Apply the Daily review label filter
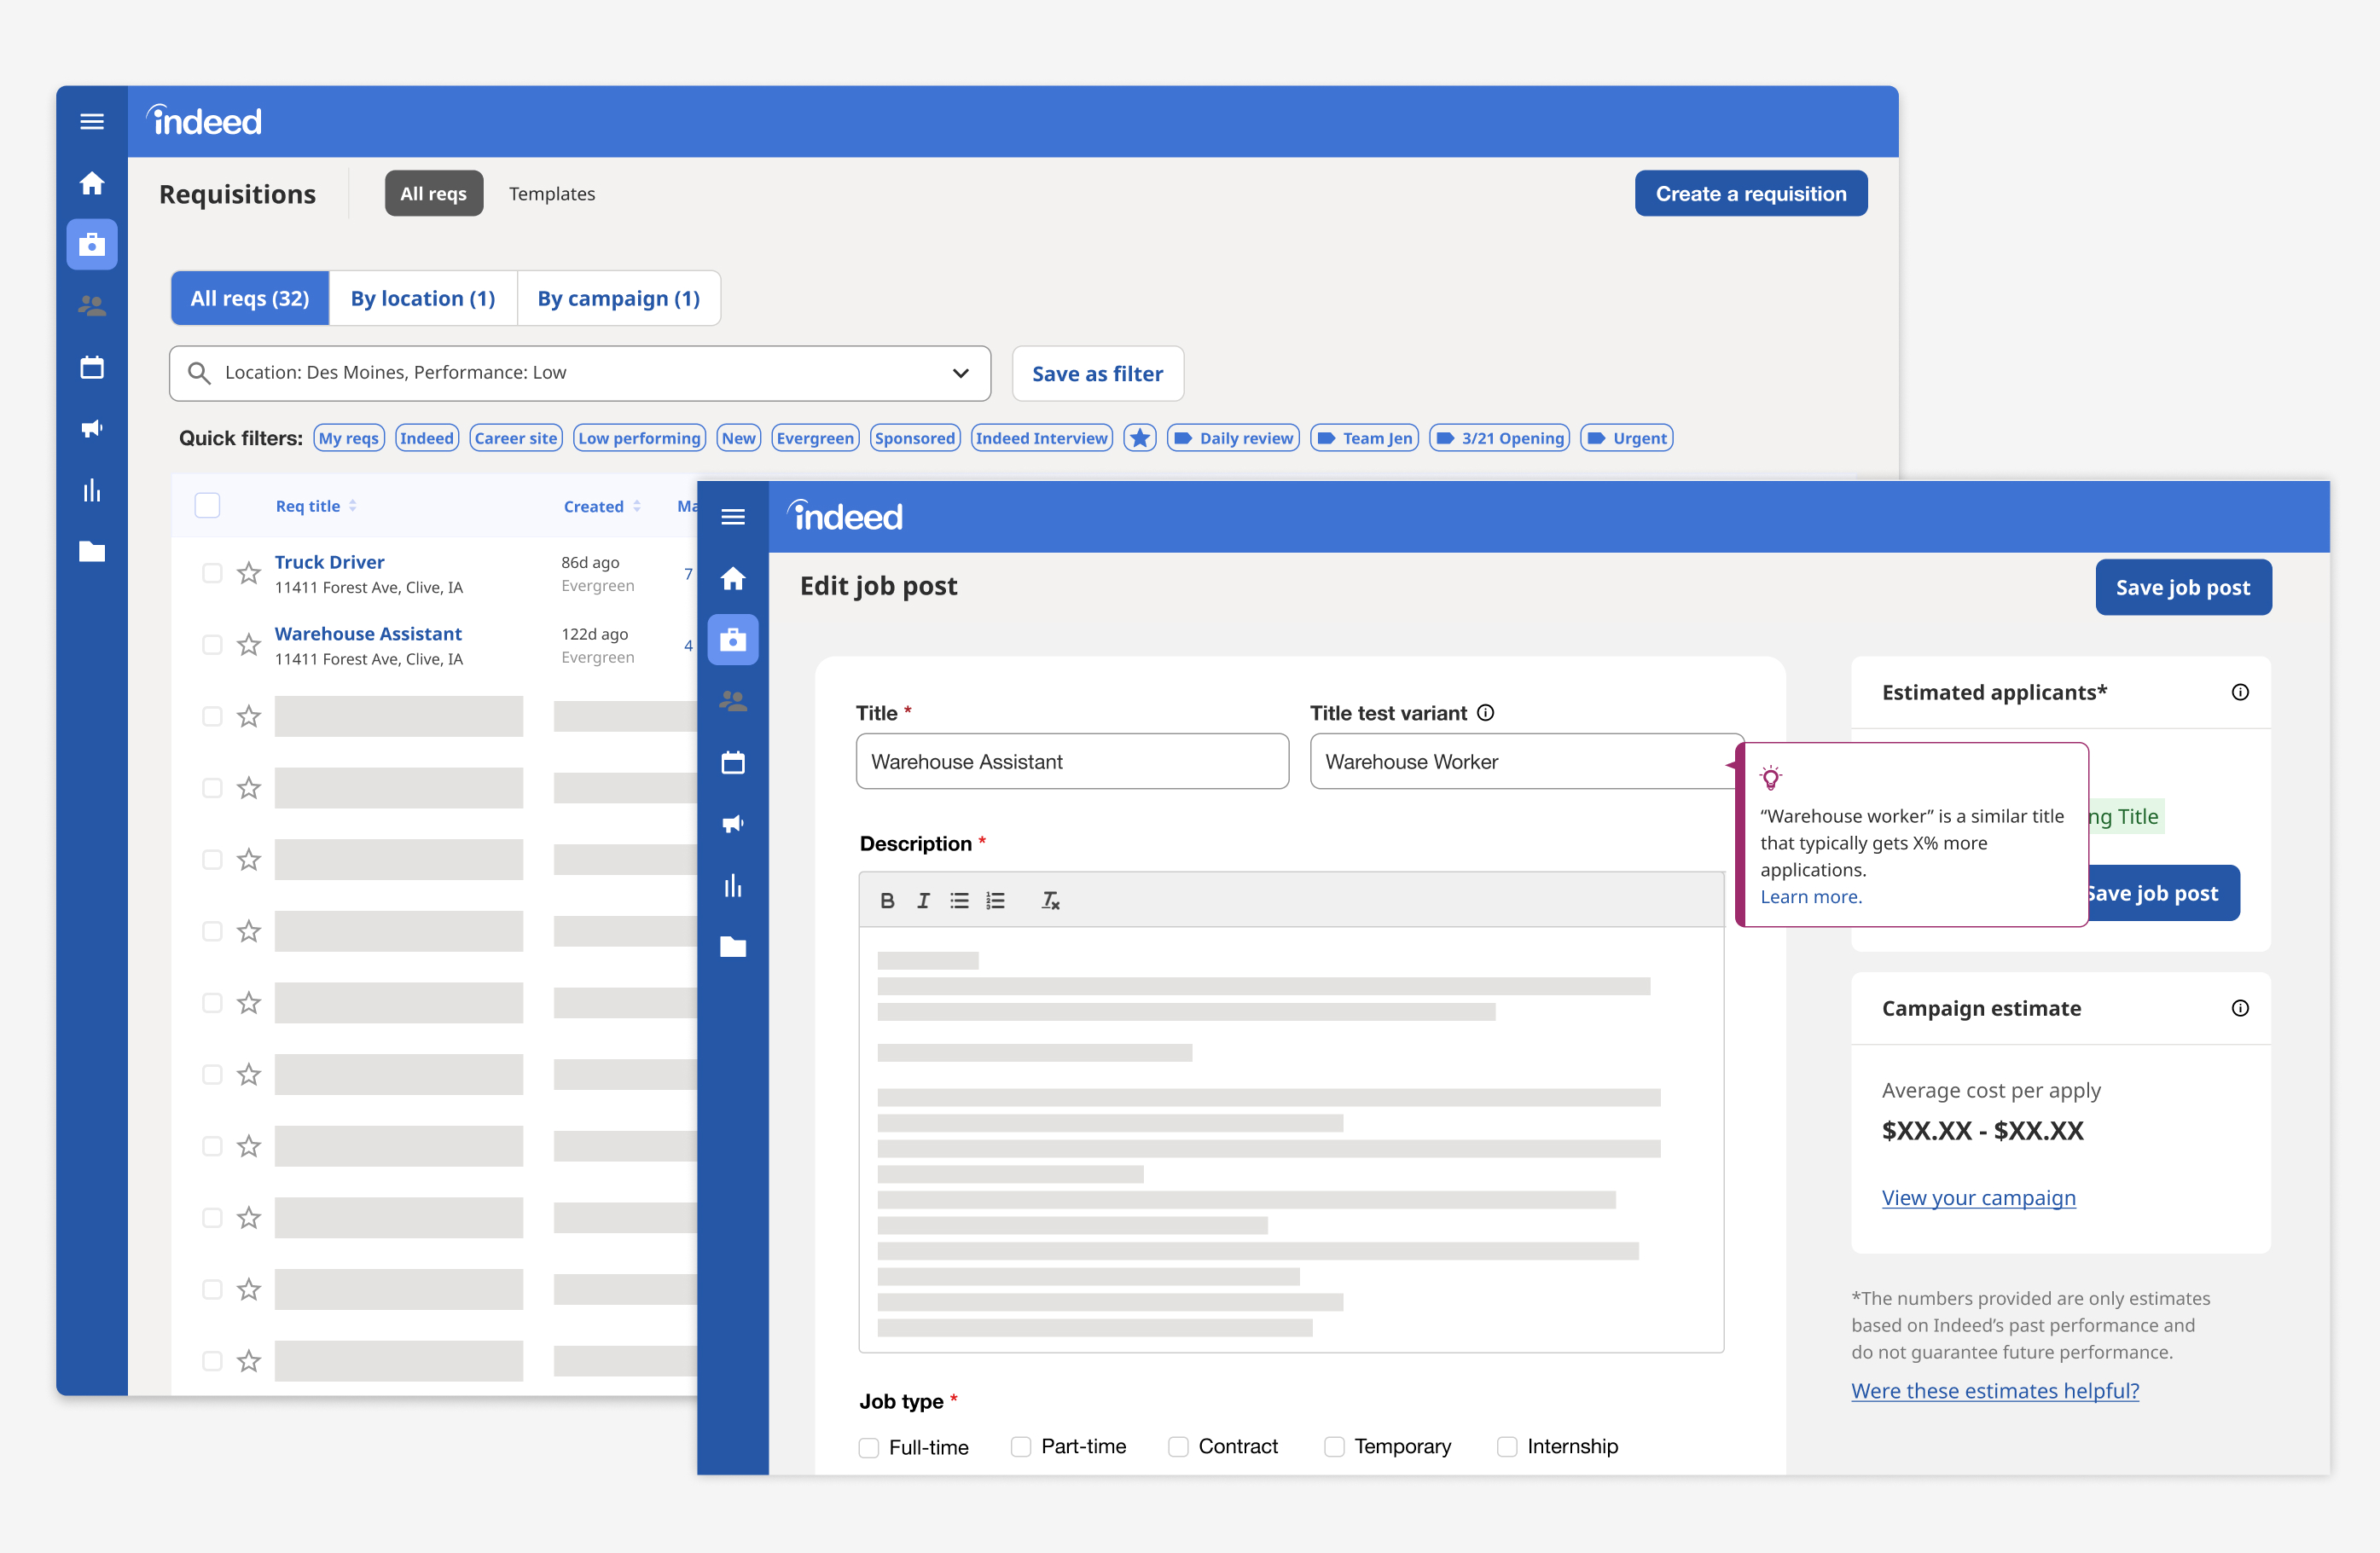Screen dimensions: 2380x1553 1233,438
